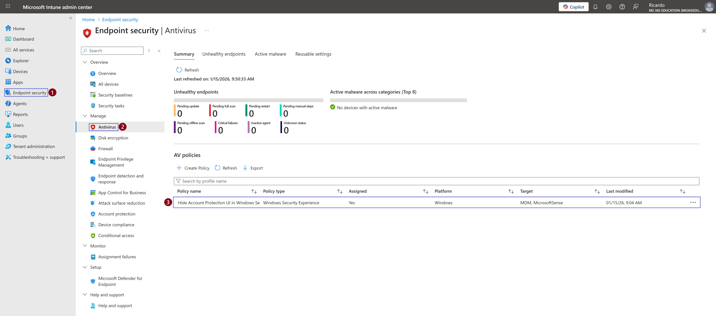Collapse the Manage section chevron
Image resolution: width=716 pixels, height=316 pixels.
click(x=85, y=116)
